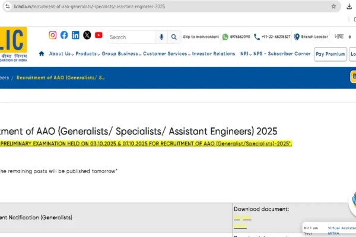
Task: Open LIC X (Twitter) icon
Action: [87, 35]
